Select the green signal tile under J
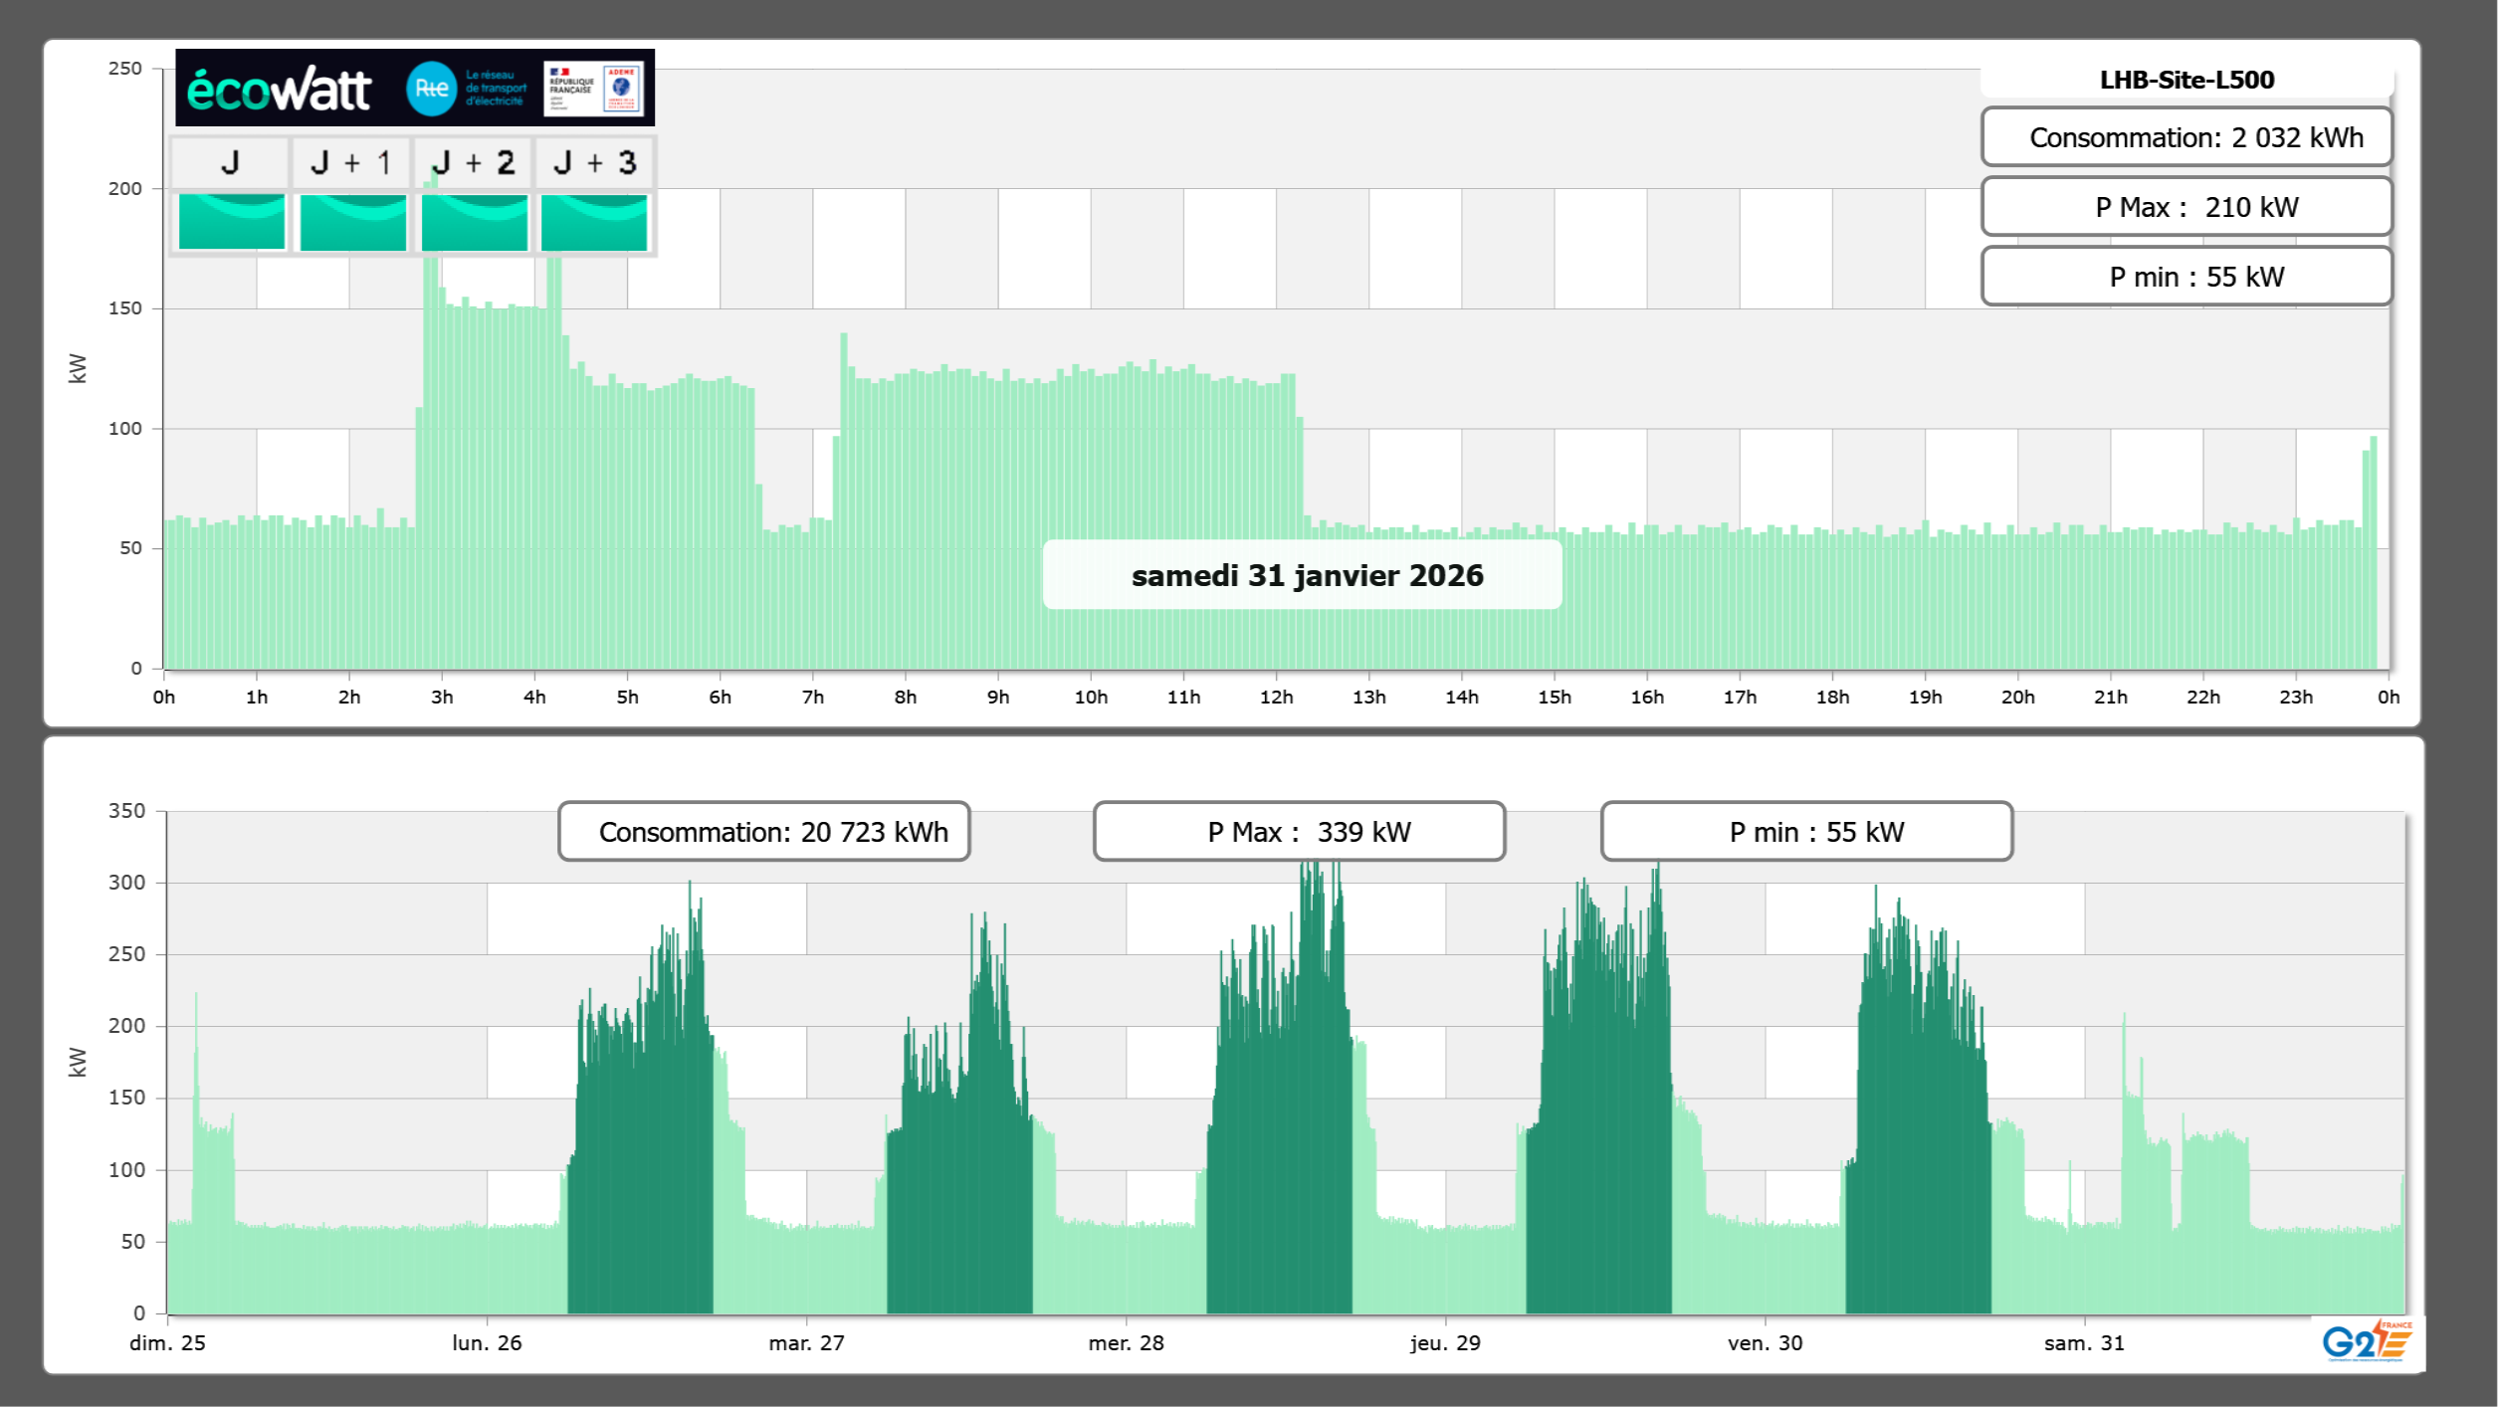2499x1408 pixels. (x=231, y=222)
